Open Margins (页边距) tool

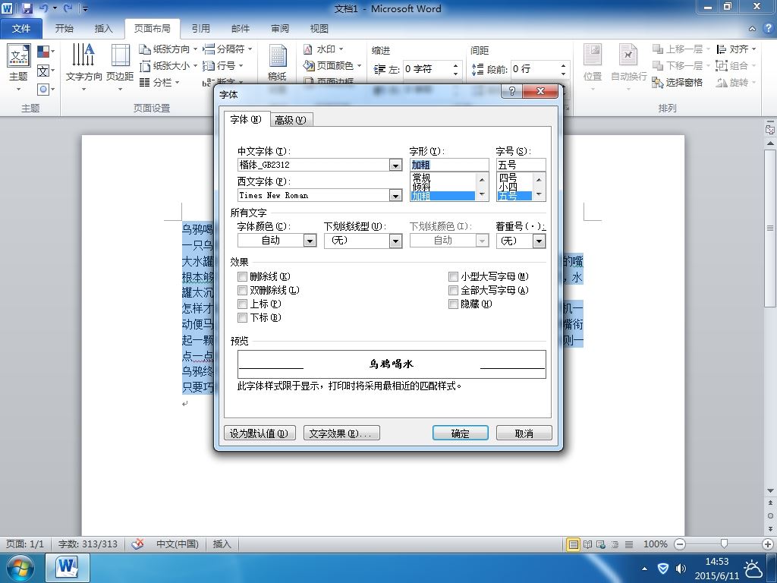[120, 67]
